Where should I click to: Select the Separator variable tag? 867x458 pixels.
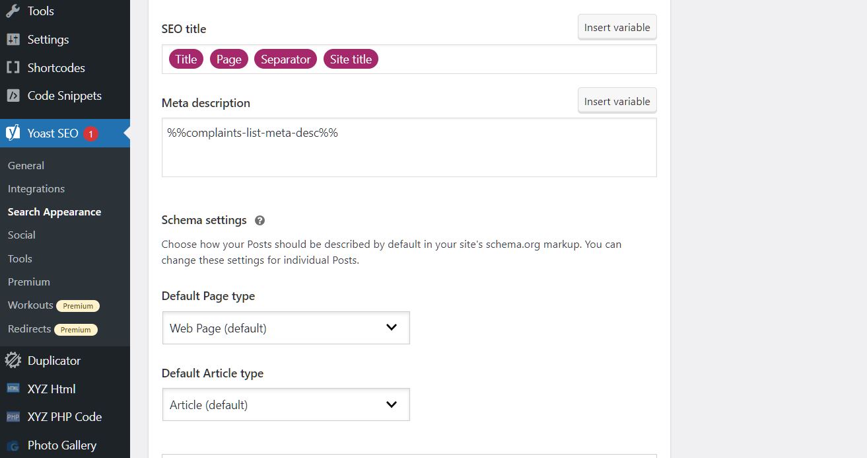click(x=285, y=59)
